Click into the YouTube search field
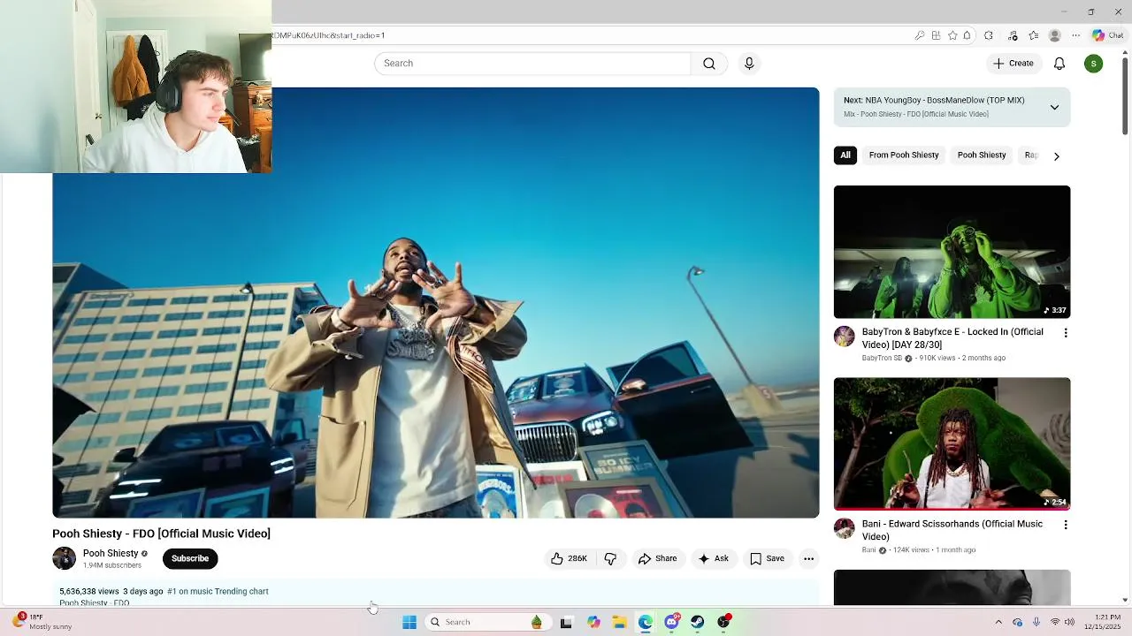 point(532,64)
